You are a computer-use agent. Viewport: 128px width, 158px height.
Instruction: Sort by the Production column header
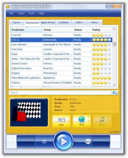tap(27, 30)
